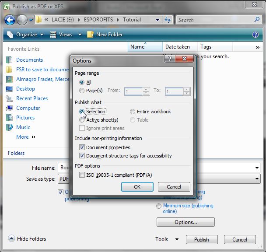Viewport: 266px width, 252px height.
Task: Show more columns chevron
Action: point(257,47)
